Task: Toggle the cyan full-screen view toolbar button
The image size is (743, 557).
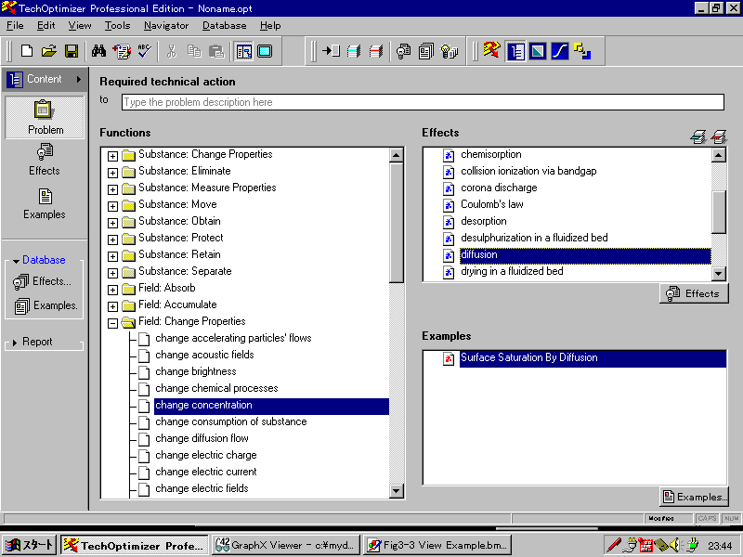Action: point(265,51)
